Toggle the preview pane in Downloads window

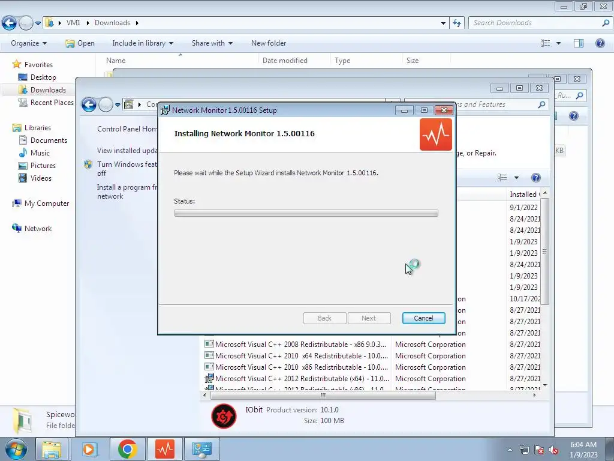(x=579, y=43)
